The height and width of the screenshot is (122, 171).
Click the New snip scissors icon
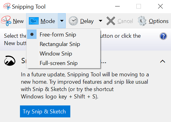[x=6, y=21]
